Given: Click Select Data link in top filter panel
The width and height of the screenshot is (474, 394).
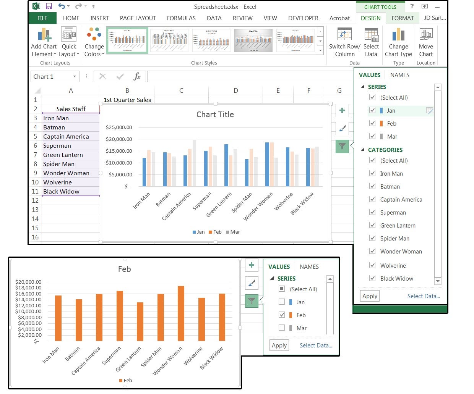Looking at the screenshot, I should point(424,296).
